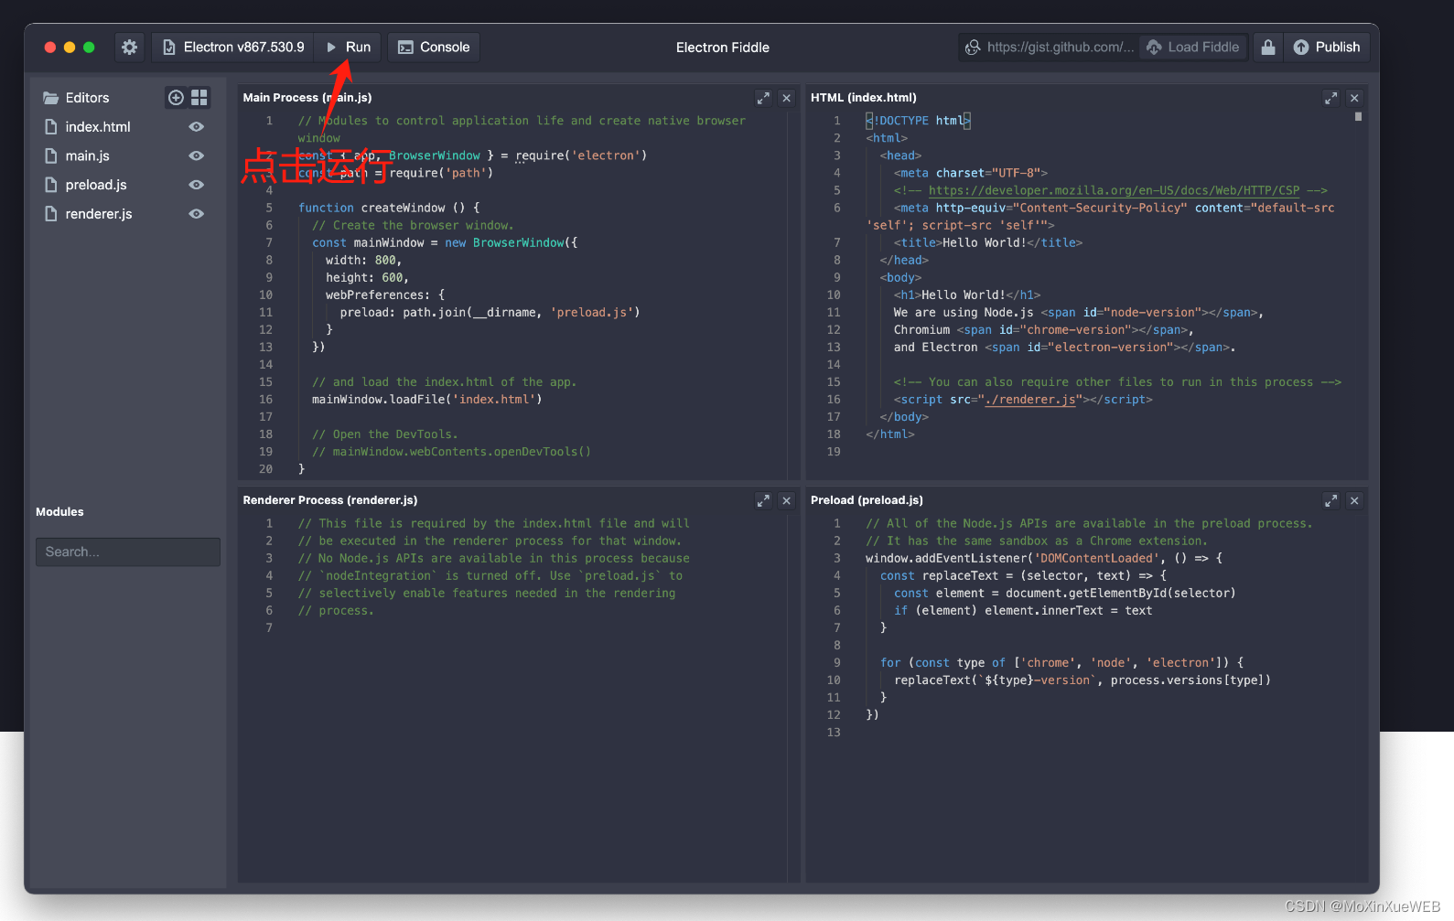This screenshot has height=921, width=1454.
Task: Open the Electron v867.530.9 version selector
Action: tap(233, 47)
